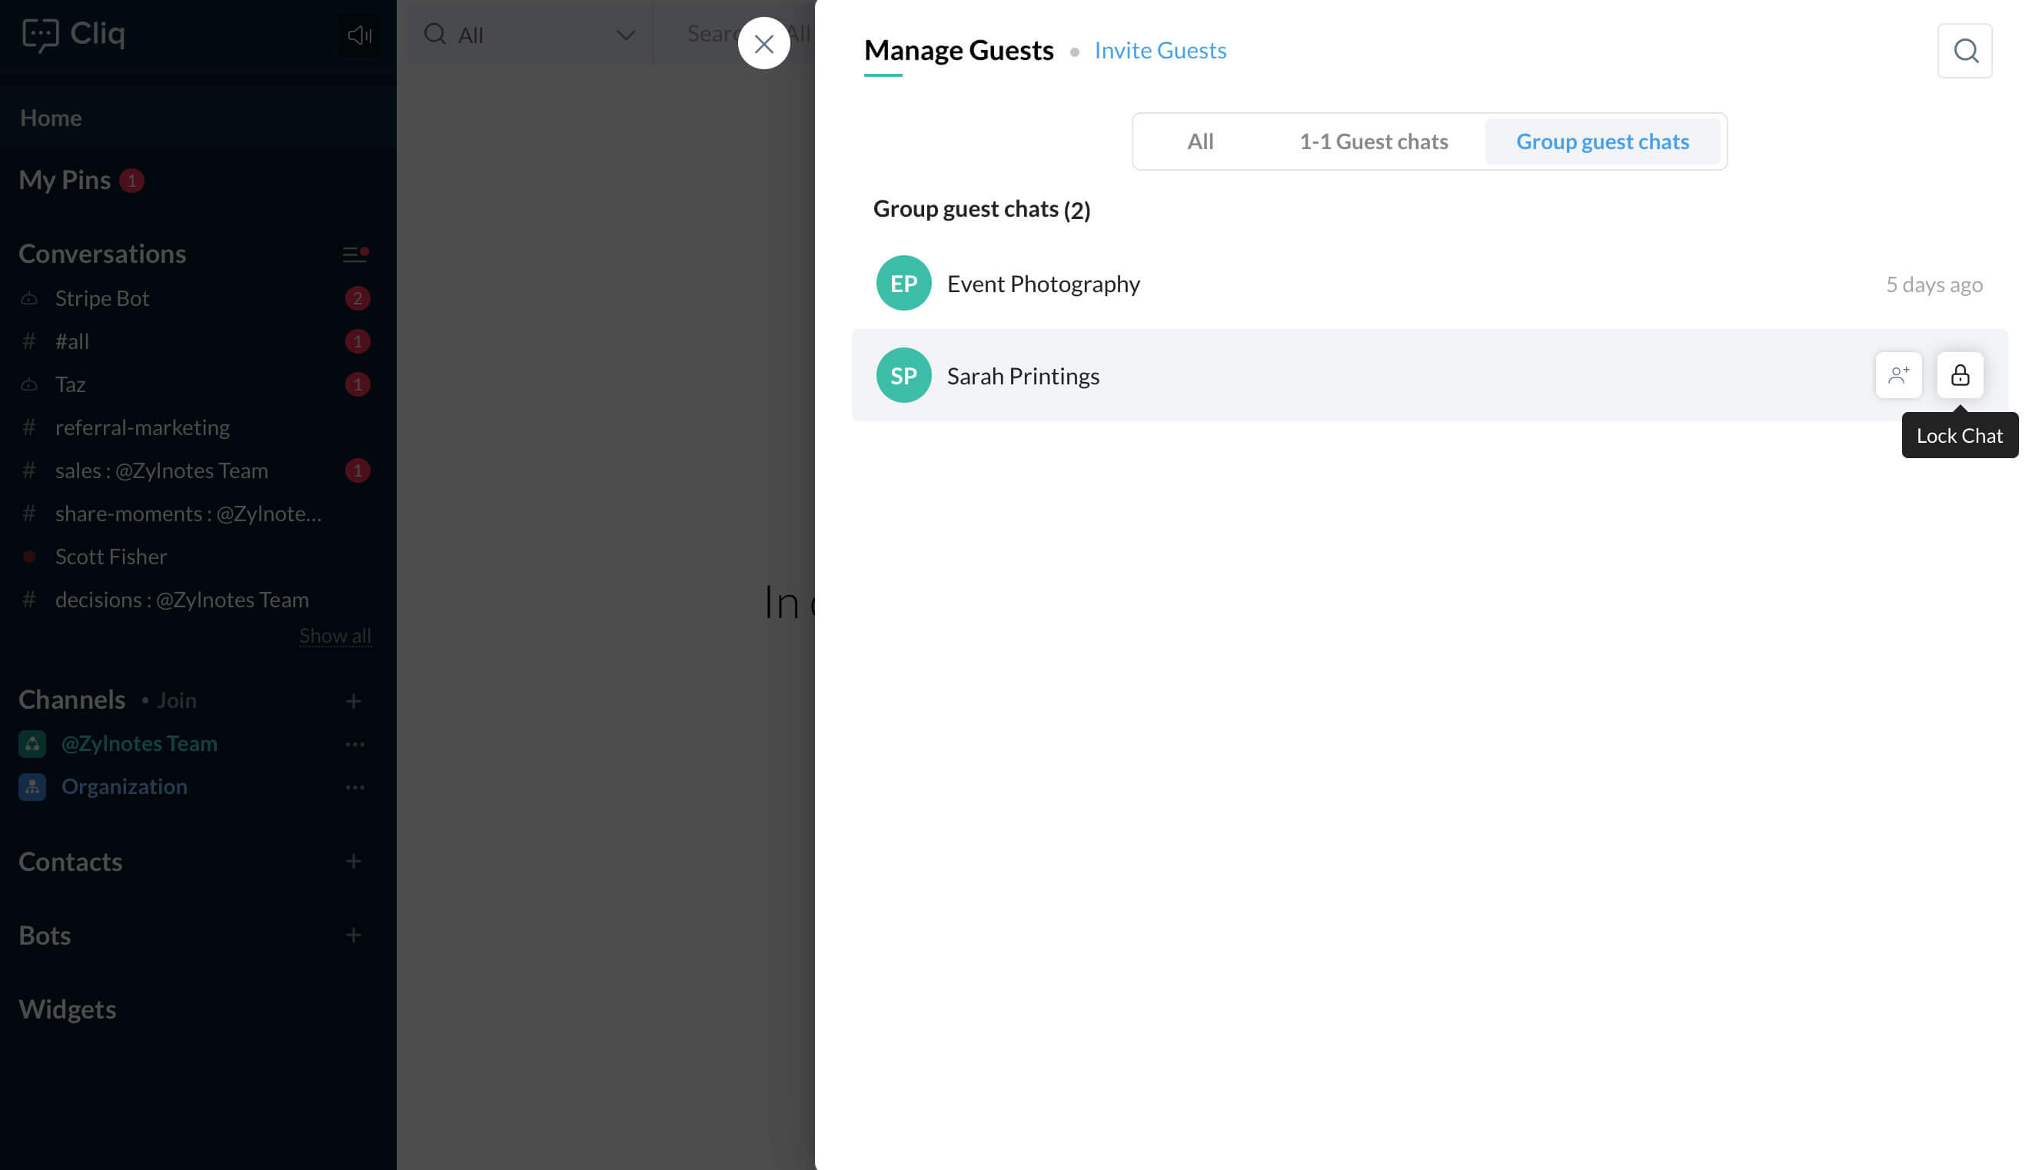
Task: Open the referral-marketing channel
Action: click(142, 427)
